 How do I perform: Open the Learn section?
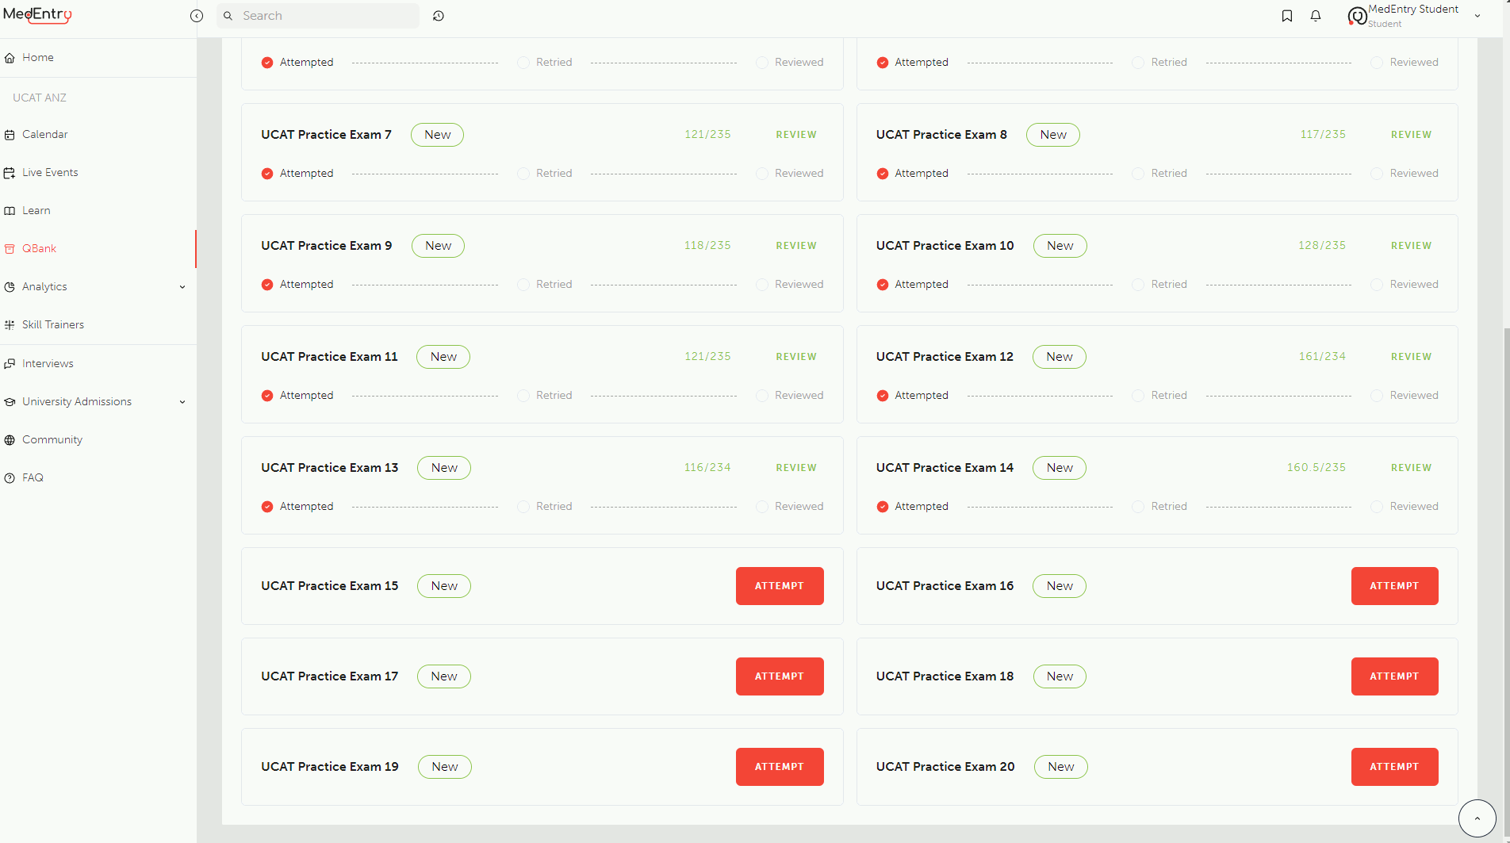click(x=36, y=210)
